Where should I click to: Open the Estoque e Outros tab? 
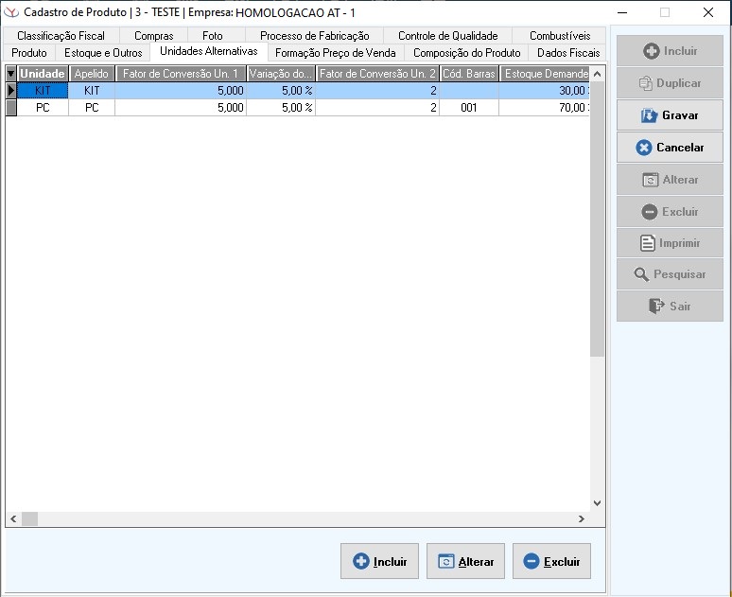coord(103,53)
